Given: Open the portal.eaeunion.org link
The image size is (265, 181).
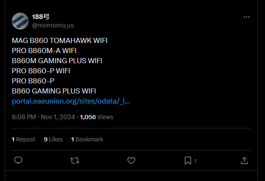Looking at the screenshot, I should coord(71,101).
